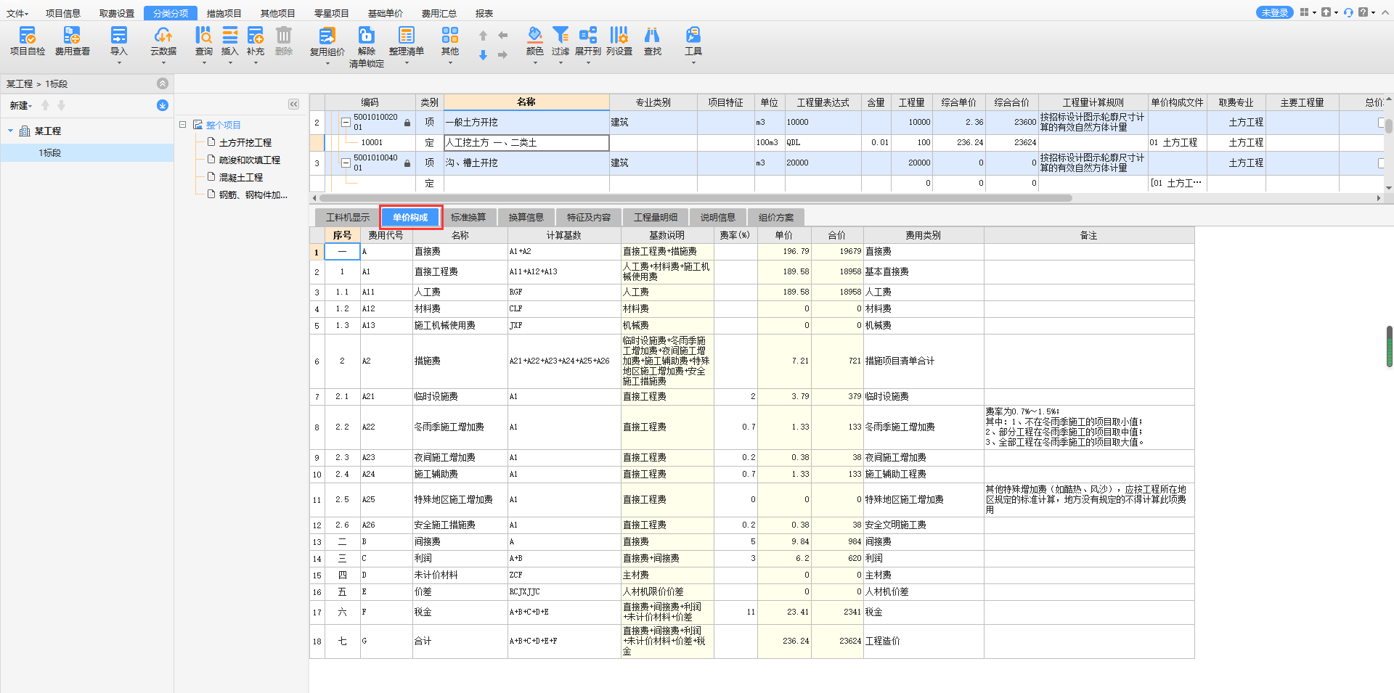Open the 新建 dropdown in left panel
1394x693 pixels.
point(21,106)
